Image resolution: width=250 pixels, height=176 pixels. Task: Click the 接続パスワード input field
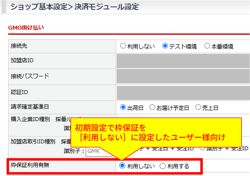coord(183,76)
